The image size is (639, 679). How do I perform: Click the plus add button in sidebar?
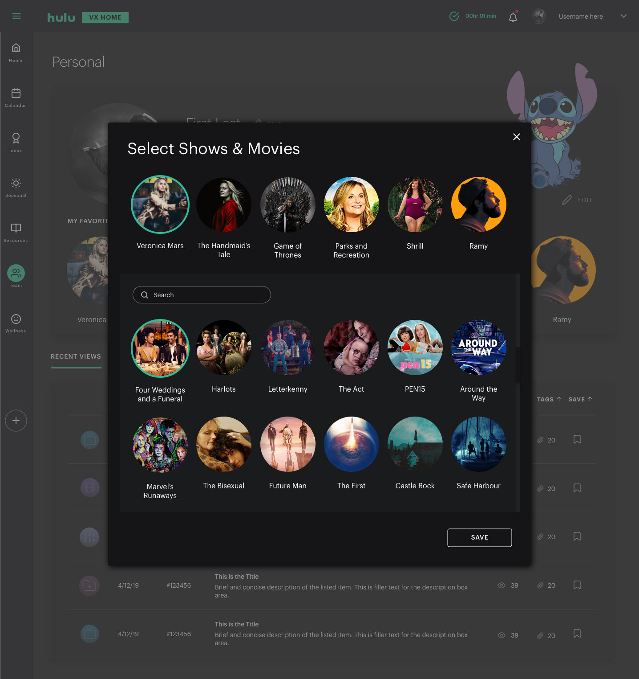(16, 421)
